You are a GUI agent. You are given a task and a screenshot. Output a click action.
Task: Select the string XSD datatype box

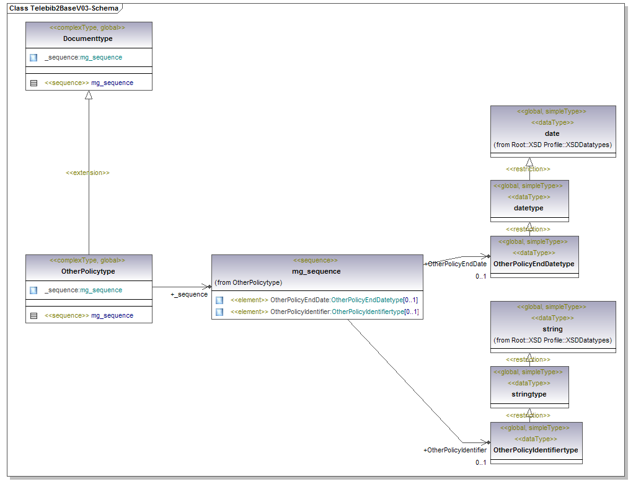pos(552,329)
